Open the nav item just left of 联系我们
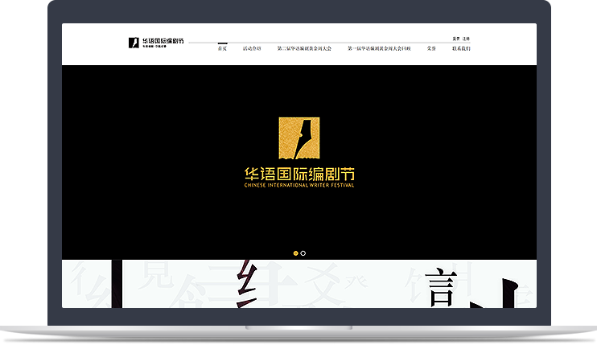The height and width of the screenshot is (345, 597). point(431,48)
